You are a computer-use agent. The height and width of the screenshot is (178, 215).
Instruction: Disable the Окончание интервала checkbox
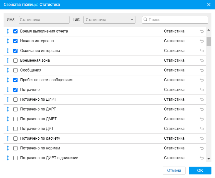tap(15, 51)
